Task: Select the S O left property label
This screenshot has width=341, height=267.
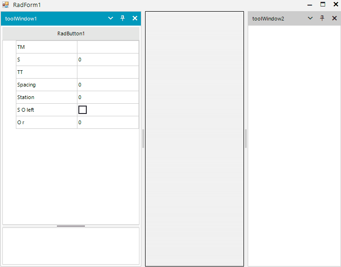Action: point(47,110)
